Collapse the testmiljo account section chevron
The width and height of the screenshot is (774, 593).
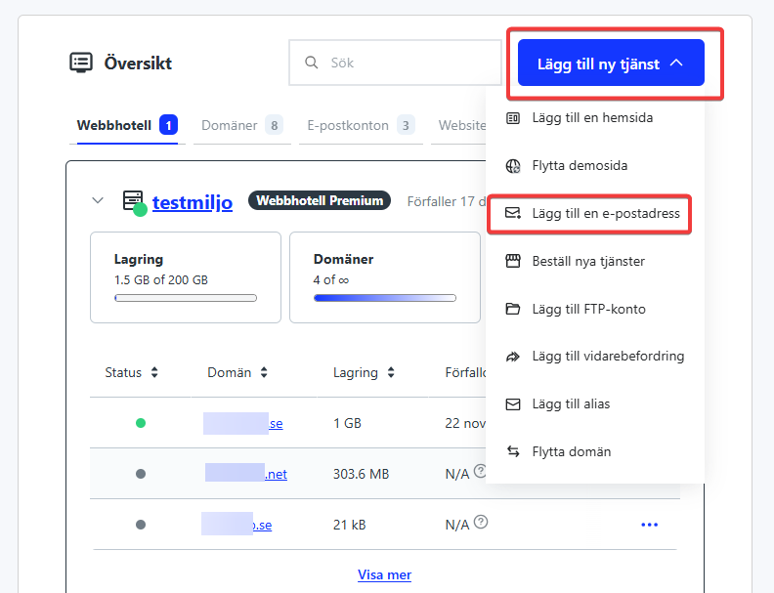point(98,200)
